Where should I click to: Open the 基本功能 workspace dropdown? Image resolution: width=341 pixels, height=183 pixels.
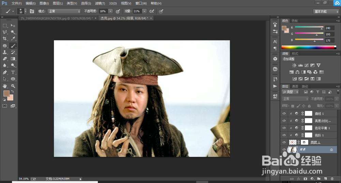[x=326, y=12]
